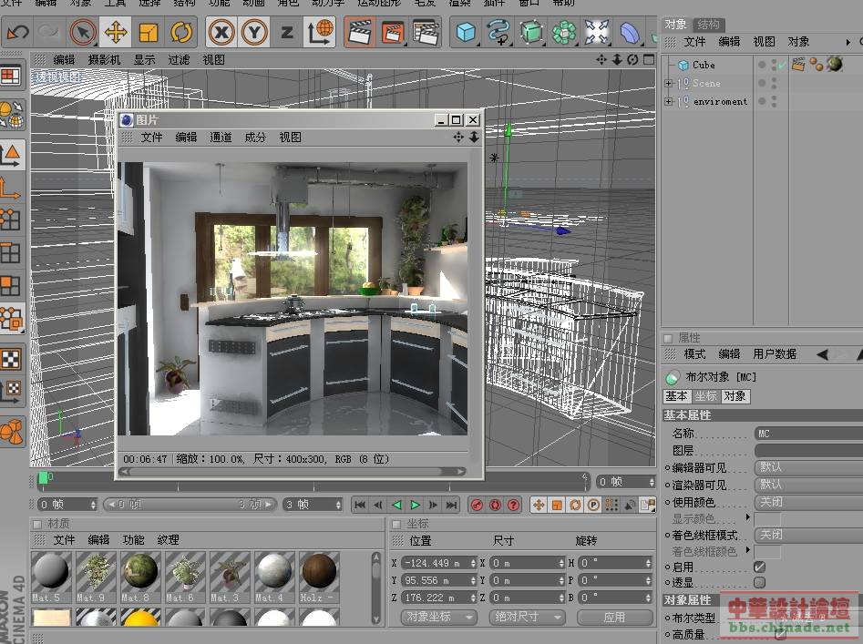Toggle the X axis lock button
The image size is (863, 644).
click(221, 34)
